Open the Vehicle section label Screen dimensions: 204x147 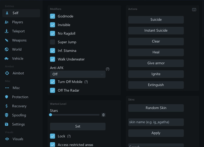(x=18, y=58)
